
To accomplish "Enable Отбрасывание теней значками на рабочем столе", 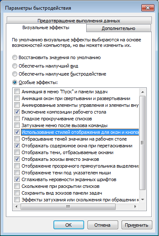I will point(17,139).
